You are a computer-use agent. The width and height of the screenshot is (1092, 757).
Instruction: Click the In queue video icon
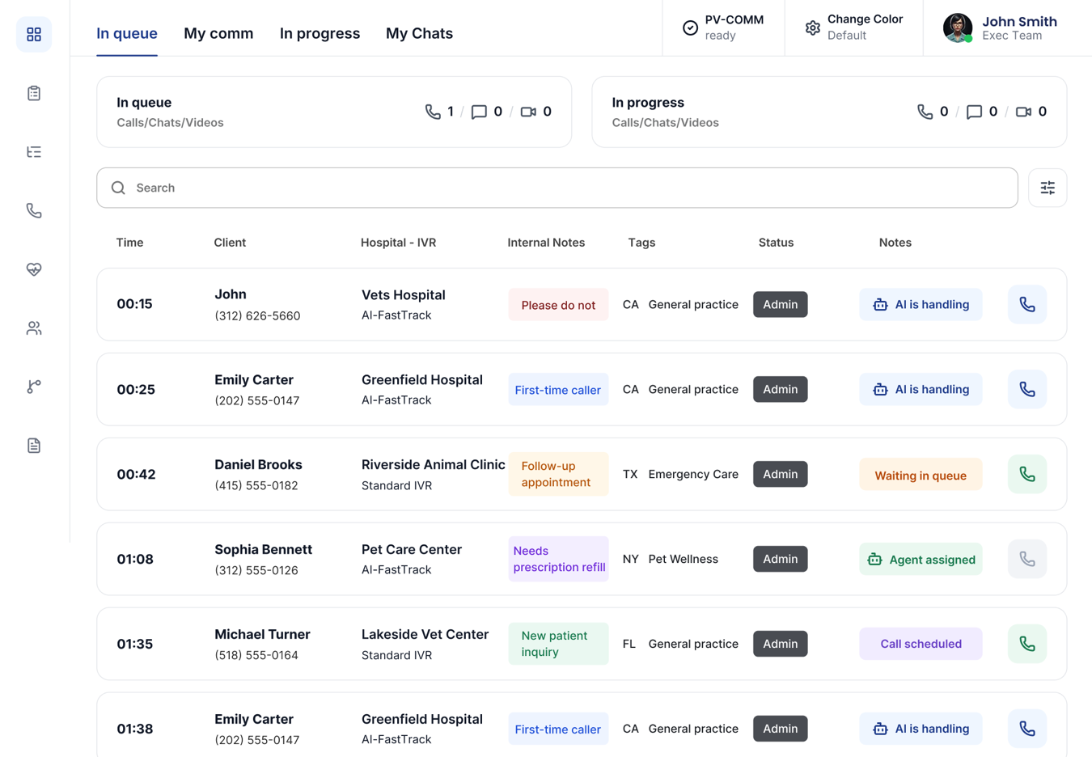coord(528,112)
